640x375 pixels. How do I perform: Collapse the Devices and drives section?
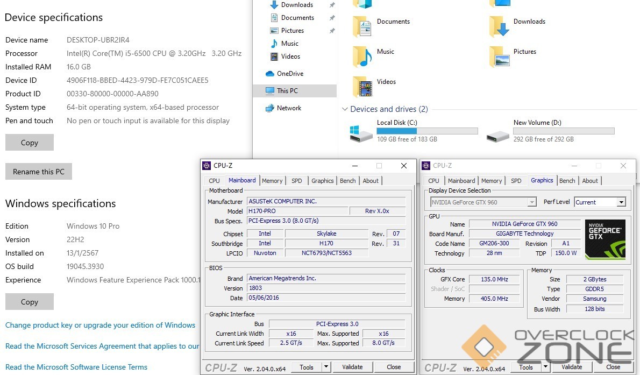point(345,109)
